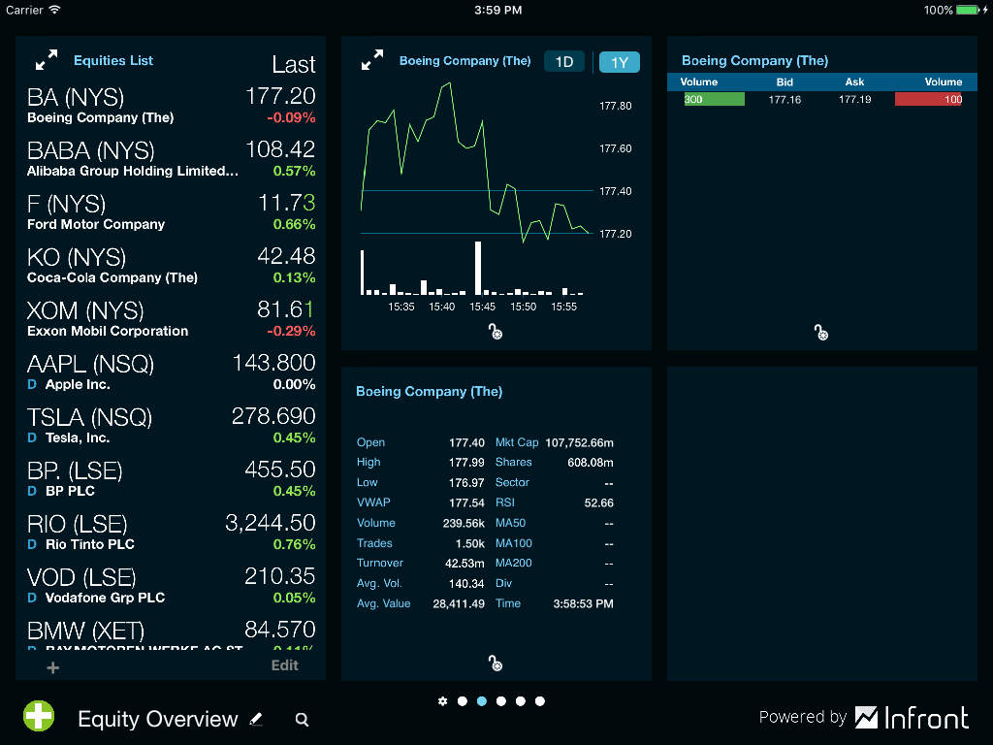The image size is (993, 745).
Task: Select RIO (LSE) row
Action: pyautogui.click(x=171, y=533)
